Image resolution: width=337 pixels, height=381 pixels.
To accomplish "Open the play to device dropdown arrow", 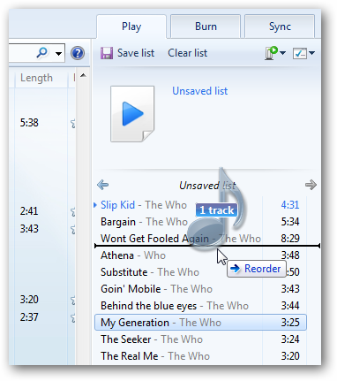I will pos(282,53).
